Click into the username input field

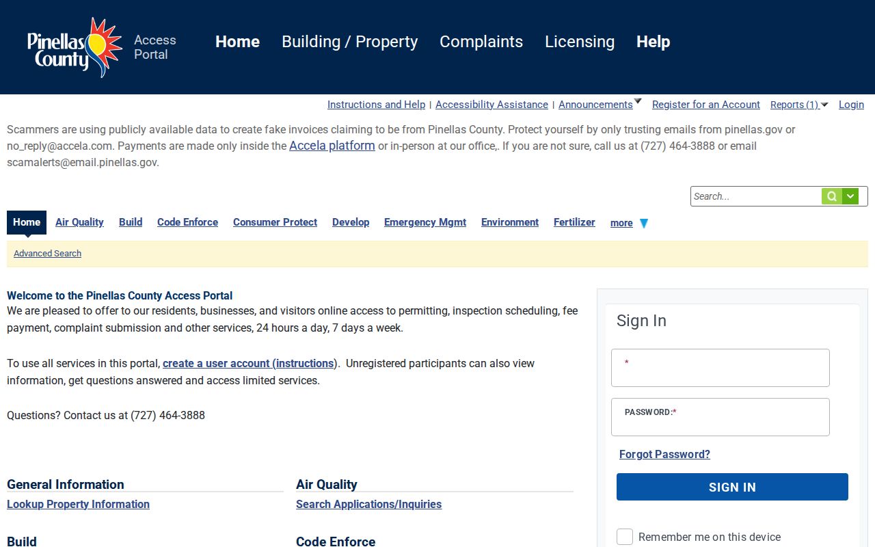(721, 368)
